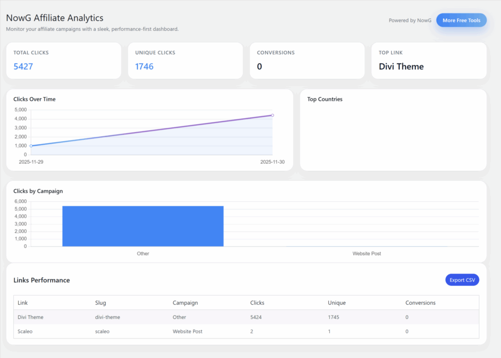The height and width of the screenshot is (358, 501).
Task: Click the Export CSV button
Action: (x=462, y=280)
